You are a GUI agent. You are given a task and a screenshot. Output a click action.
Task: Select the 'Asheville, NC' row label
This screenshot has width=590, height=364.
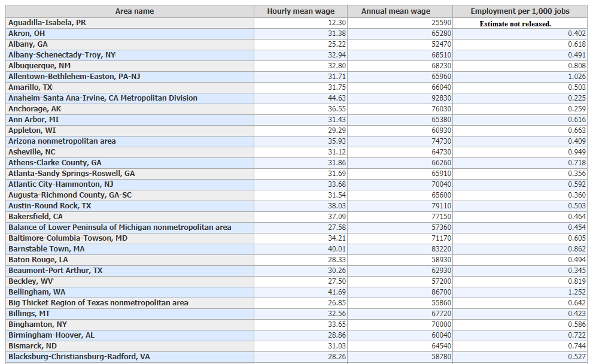32,152
